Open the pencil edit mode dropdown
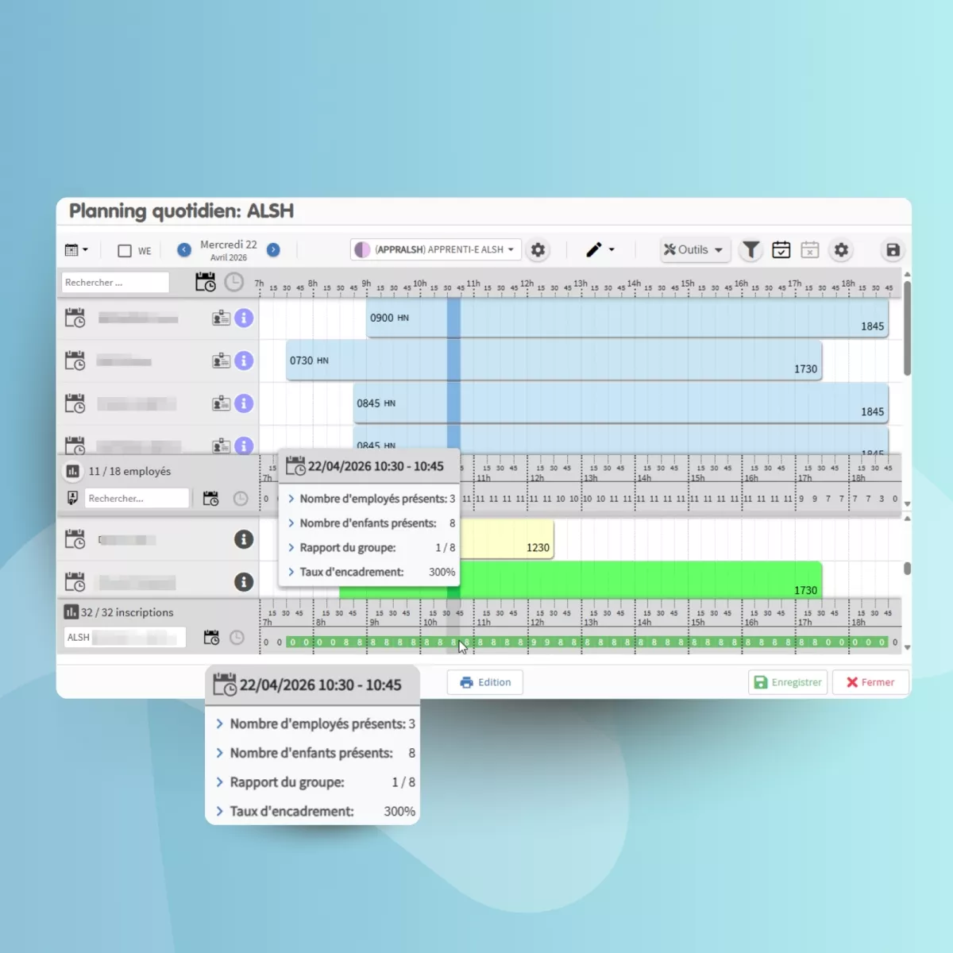 pyautogui.click(x=600, y=250)
